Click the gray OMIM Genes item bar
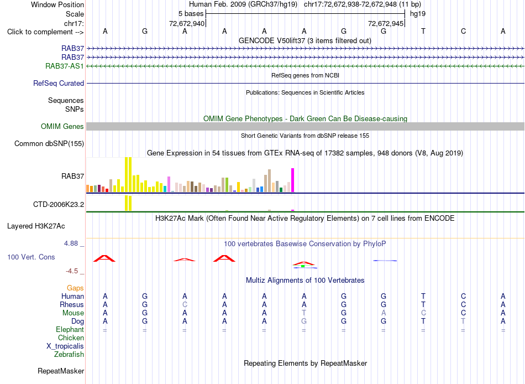The height and width of the screenshot is (384, 525). click(305, 127)
